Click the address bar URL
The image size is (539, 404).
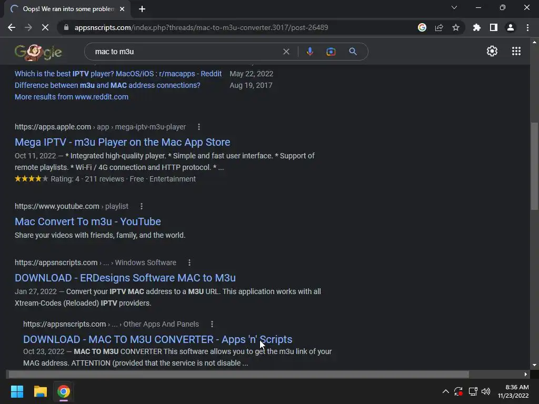[x=201, y=27]
